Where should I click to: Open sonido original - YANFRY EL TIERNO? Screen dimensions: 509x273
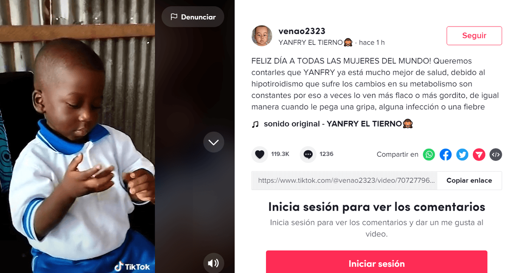point(332,124)
